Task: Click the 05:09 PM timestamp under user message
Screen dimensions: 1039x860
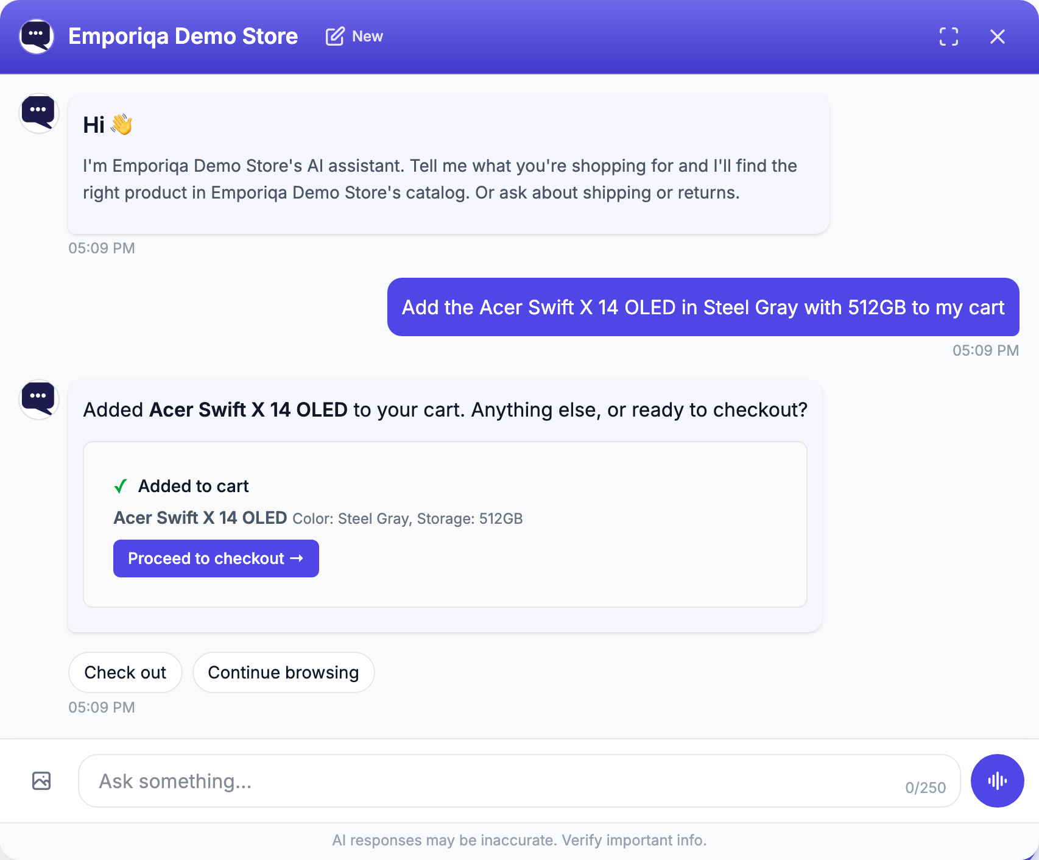Action: [x=985, y=351]
